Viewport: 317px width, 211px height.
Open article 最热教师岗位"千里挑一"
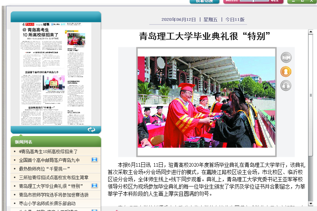click(44, 169)
